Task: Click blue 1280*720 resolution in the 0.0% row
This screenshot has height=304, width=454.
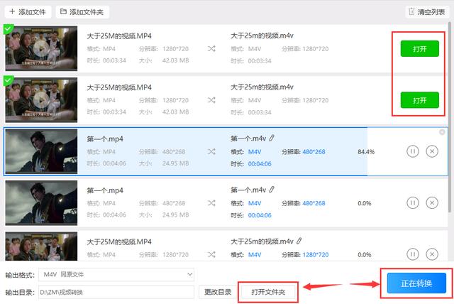Action: 315,255
